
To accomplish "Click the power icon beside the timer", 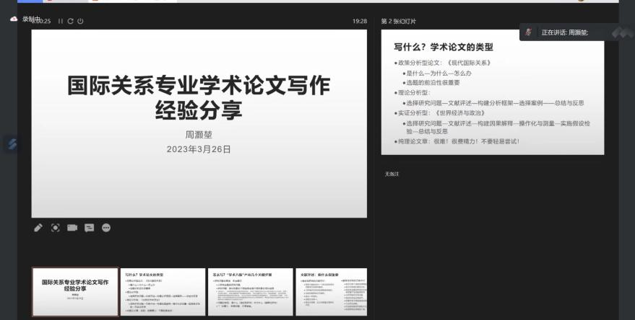I will click(x=80, y=21).
